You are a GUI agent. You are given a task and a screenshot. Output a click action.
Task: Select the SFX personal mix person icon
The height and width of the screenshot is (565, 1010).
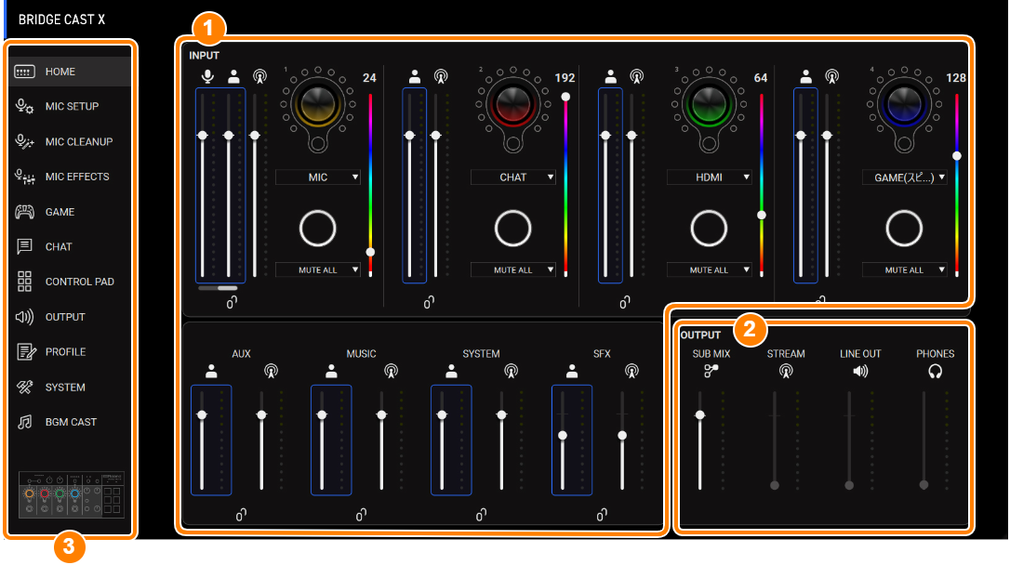coord(572,371)
